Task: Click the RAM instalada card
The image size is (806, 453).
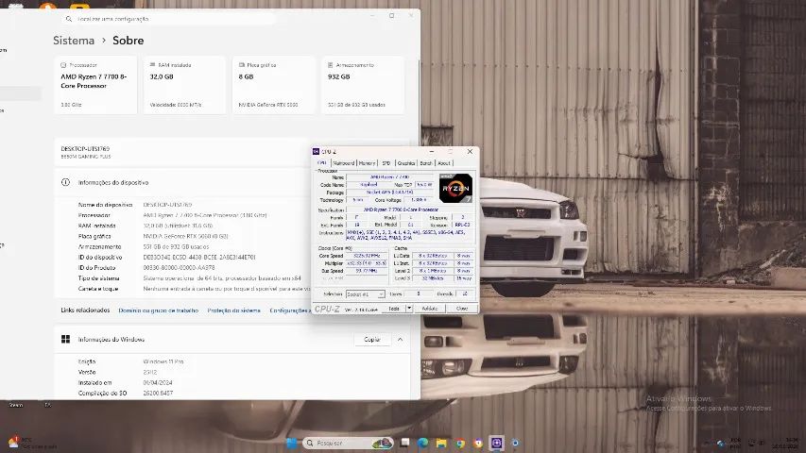Action: tap(184, 85)
